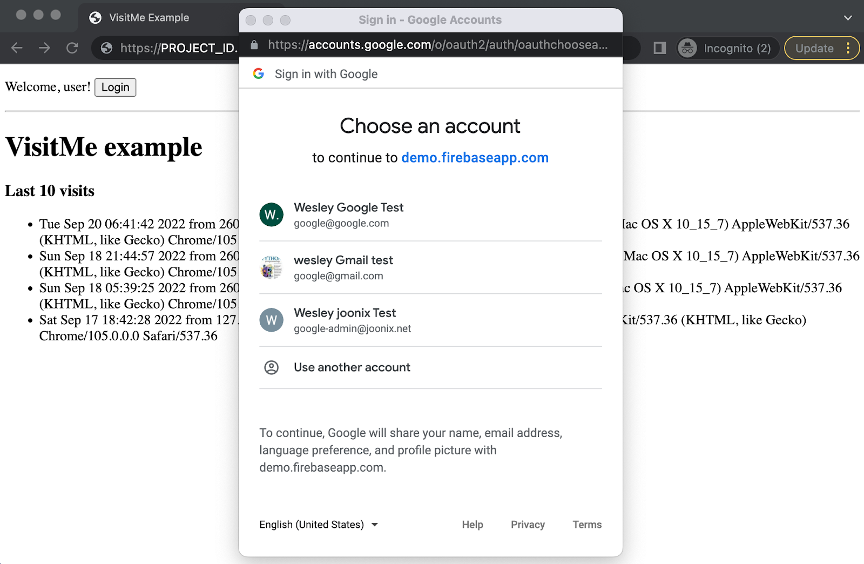Open the Chrome three-dot menu beside Update
Image resolution: width=864 pixels, height=564 pixels.
pos(848,48)
